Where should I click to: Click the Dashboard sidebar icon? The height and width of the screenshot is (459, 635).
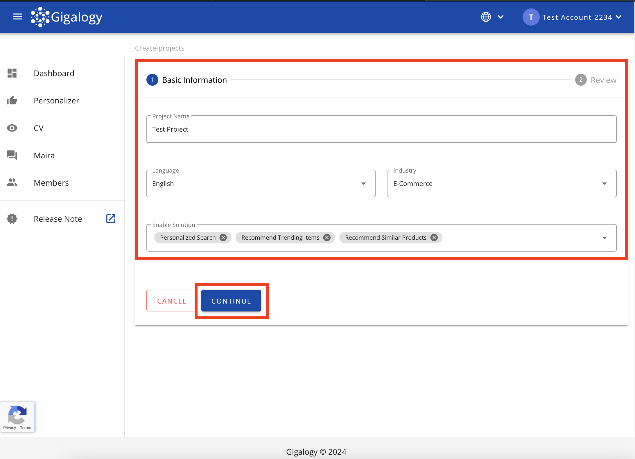tap(12, 73)
